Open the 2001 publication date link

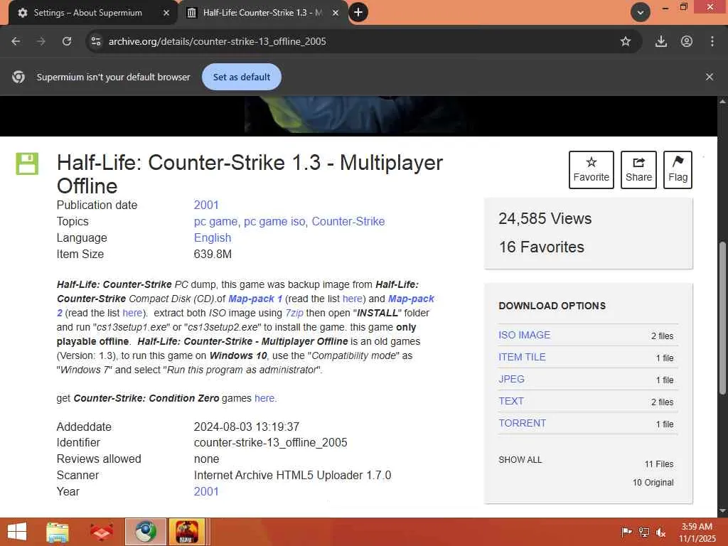[206, 205]
